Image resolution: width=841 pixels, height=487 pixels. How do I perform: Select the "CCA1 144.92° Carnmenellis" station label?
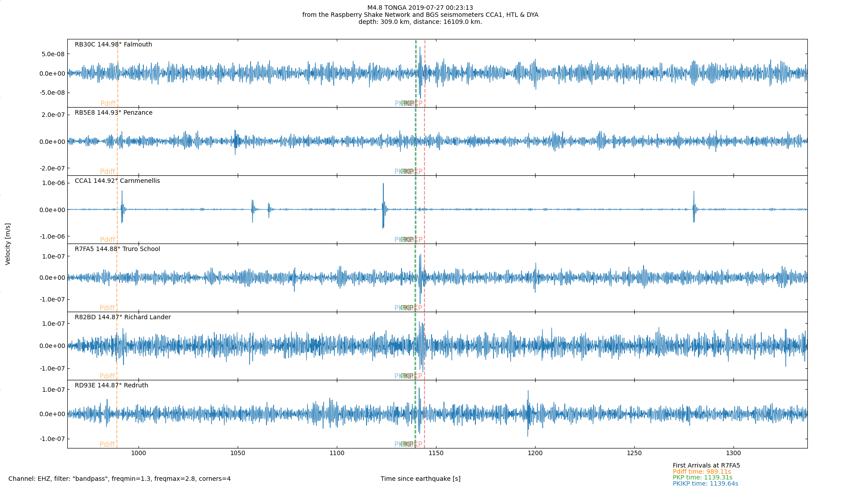click(x=117, y=181)
